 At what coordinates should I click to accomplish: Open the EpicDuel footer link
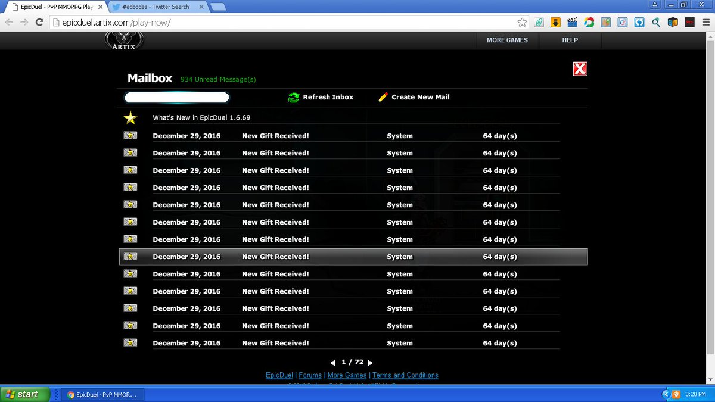(279, 375)
